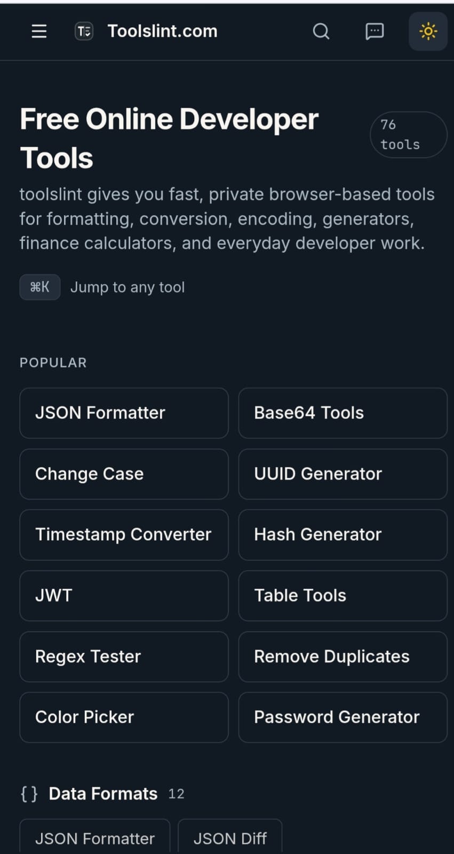Click the Data Formats braces icon
Screen dimensions: 454x854
click(x=29, y=794)
